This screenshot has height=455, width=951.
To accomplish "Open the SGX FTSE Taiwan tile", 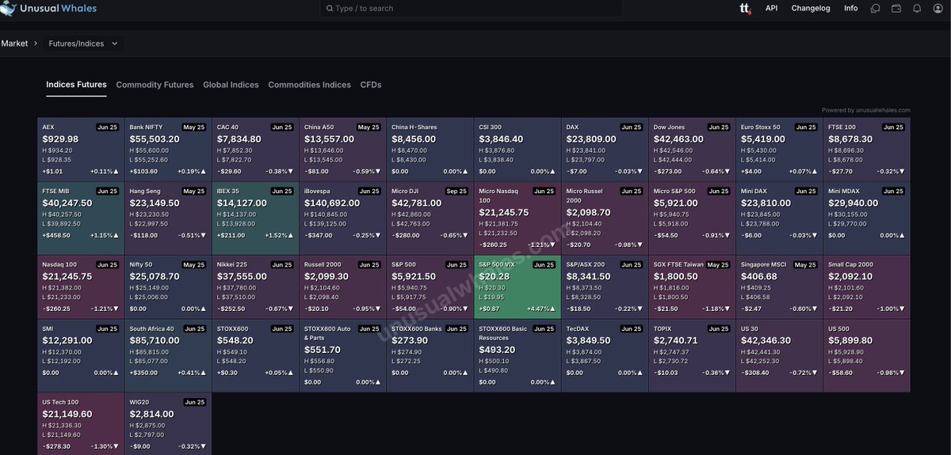I will pyautogui.click(x=693, y=288).
